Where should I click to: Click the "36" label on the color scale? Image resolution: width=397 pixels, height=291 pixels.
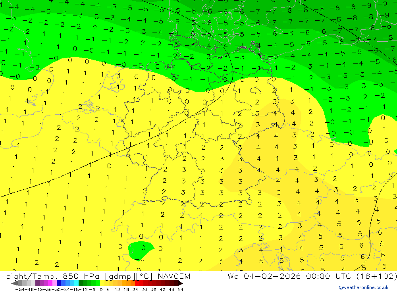click(153, 289)
